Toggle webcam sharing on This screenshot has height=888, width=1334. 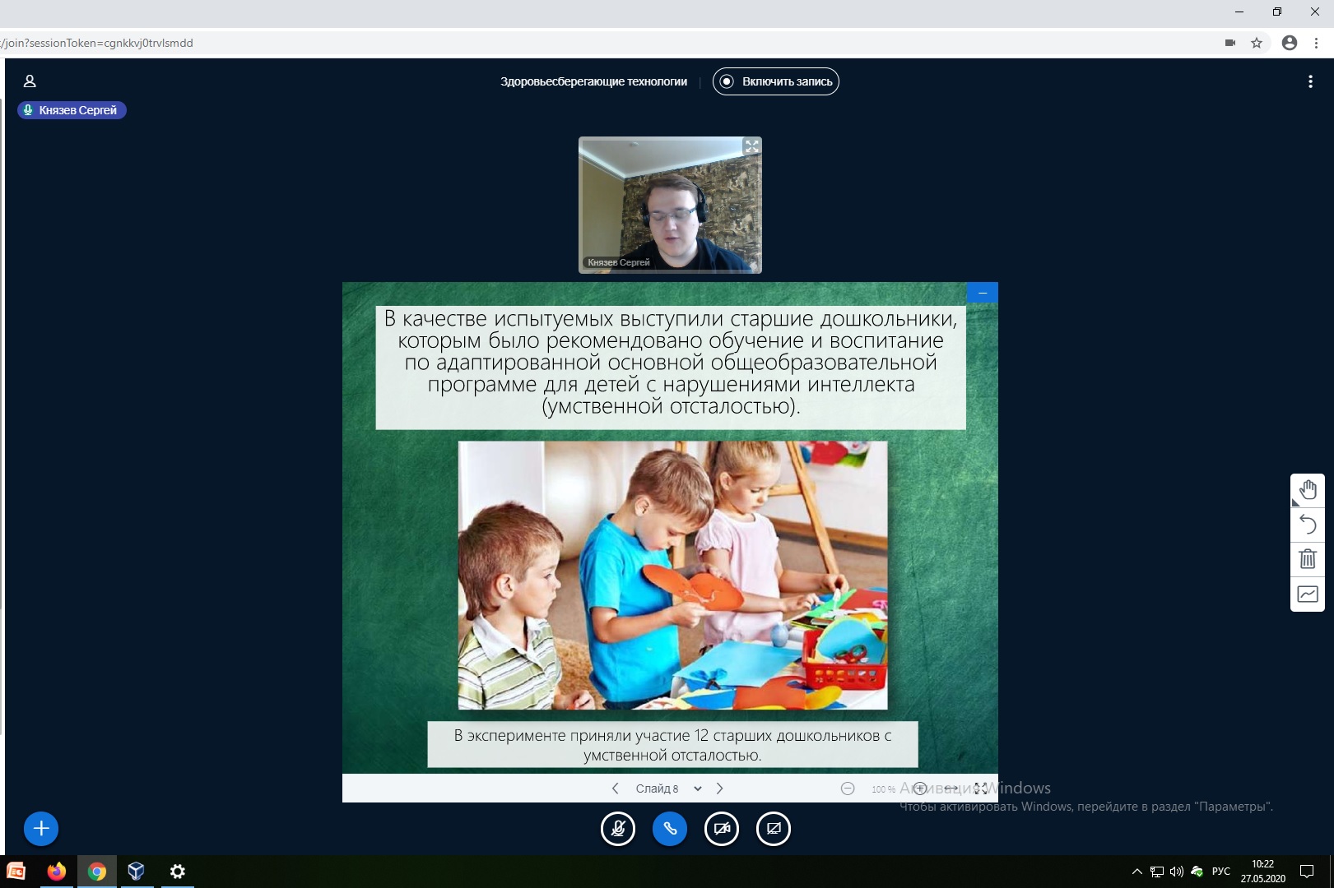point(722,829)
